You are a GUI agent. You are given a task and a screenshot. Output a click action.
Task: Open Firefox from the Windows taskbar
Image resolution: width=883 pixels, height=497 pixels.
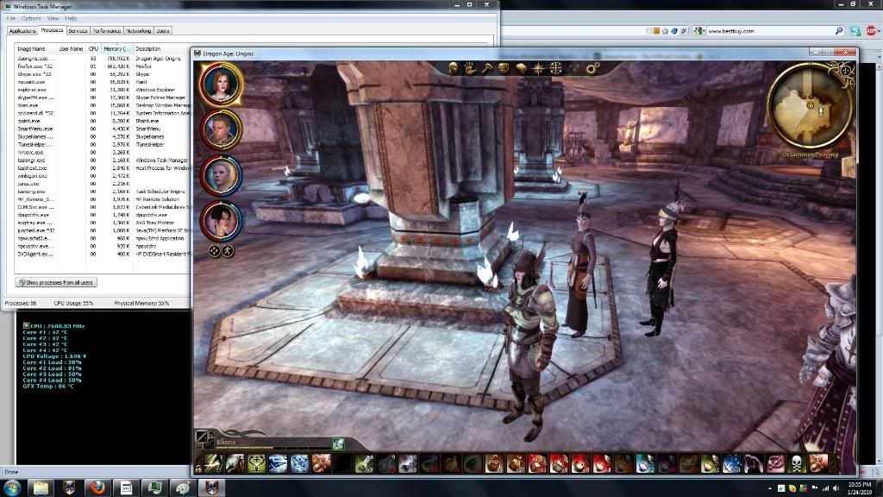[96, 488]
